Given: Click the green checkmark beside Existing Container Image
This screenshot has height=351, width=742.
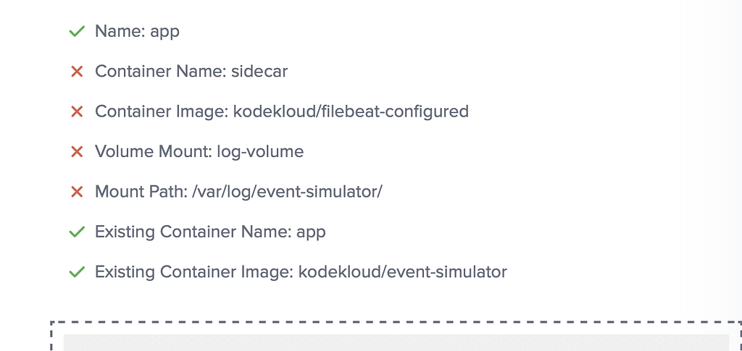Looking at the screenshot, I should [x=77, y=272].
